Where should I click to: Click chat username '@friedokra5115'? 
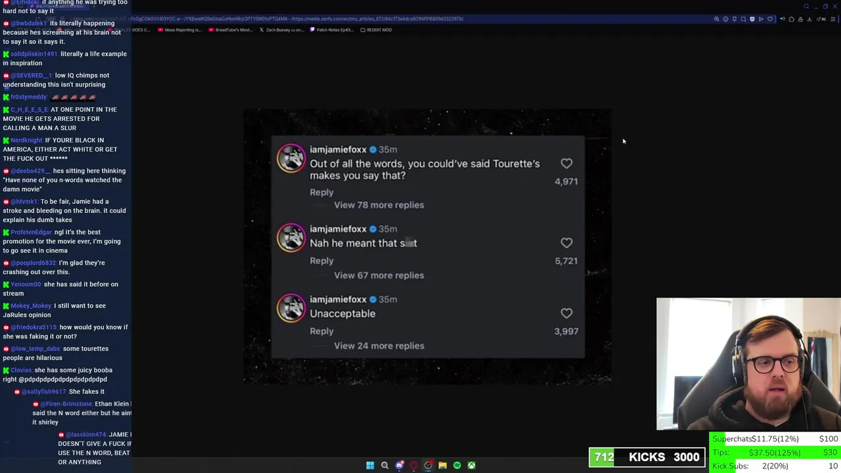(34, 327)
